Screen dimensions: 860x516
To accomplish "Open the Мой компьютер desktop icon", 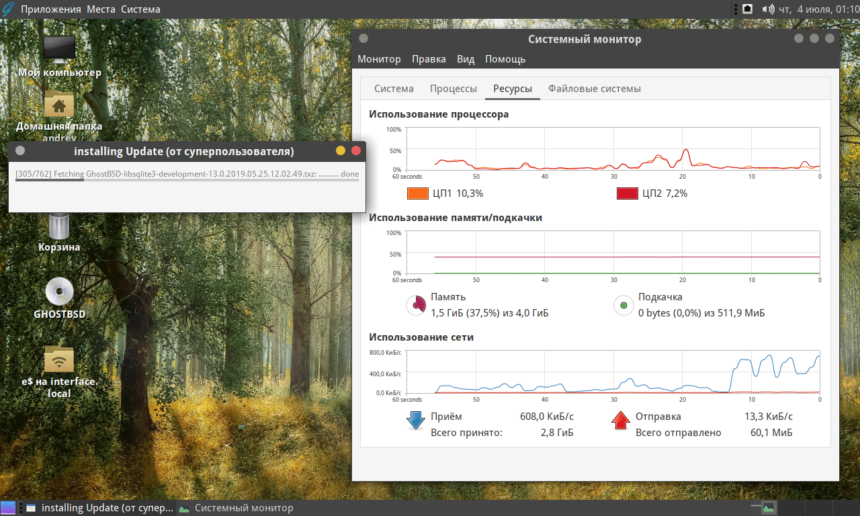I will coord(59,50).
